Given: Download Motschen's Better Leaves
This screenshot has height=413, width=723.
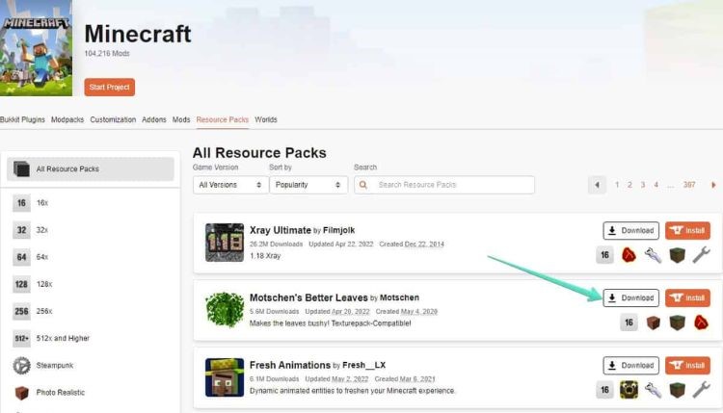Looking at the screenshot, I should point(630,297).
